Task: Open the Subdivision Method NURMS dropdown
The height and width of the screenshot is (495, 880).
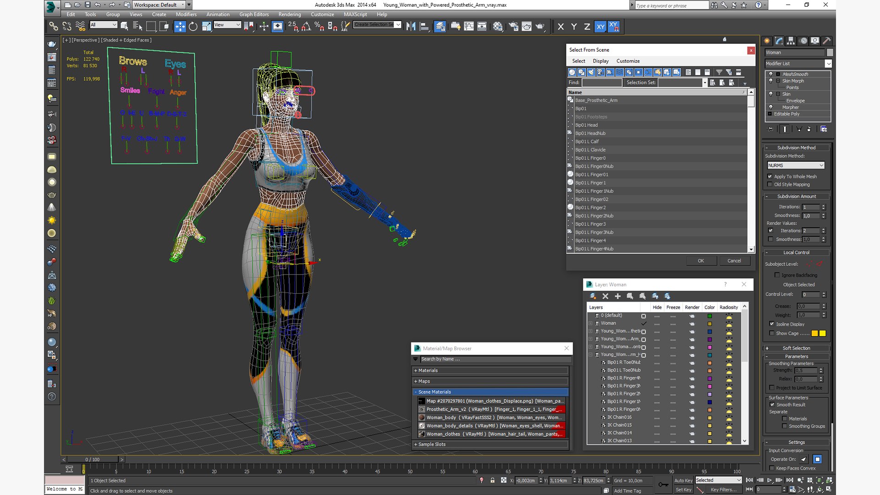Action: 796,165
